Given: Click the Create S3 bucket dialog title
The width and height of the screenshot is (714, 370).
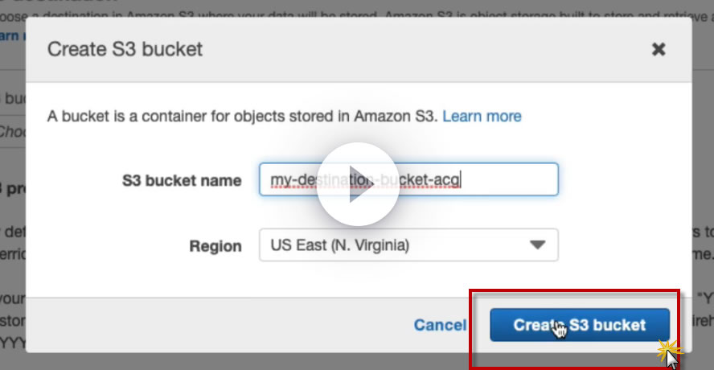Looking at the screenshot, I should 125,49.
